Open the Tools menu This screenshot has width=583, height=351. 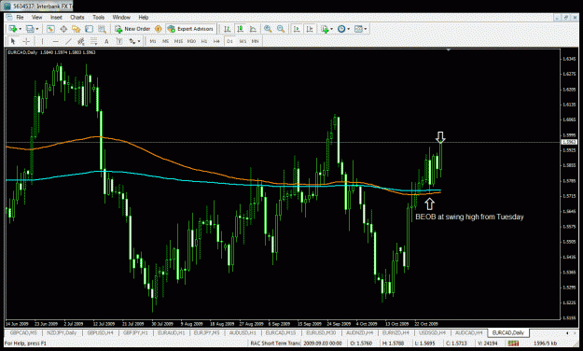[x=99, y=17]
